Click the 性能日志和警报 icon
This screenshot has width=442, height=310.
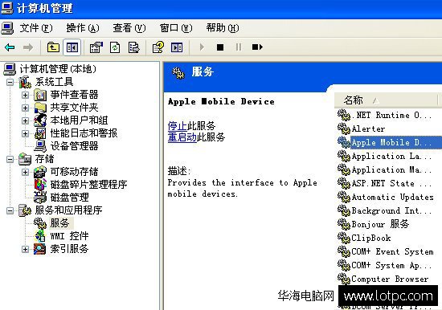[x=40, y=133]
